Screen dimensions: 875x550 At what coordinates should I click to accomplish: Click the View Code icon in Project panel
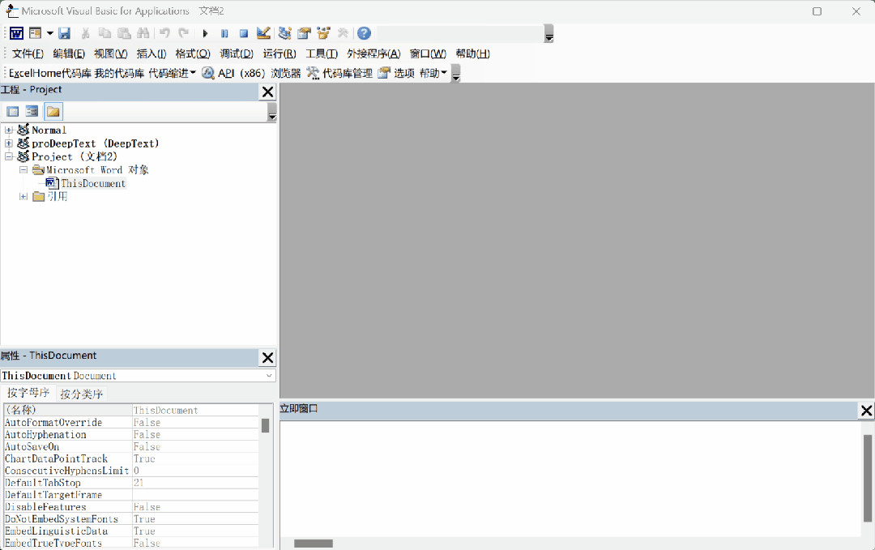[13, 112]
